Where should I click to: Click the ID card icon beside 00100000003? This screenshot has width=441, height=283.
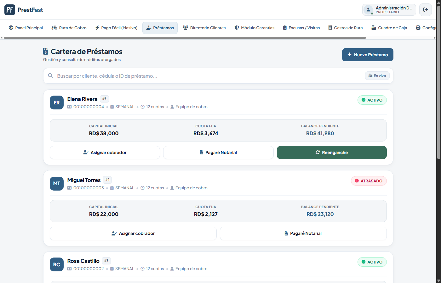[69, 188]
